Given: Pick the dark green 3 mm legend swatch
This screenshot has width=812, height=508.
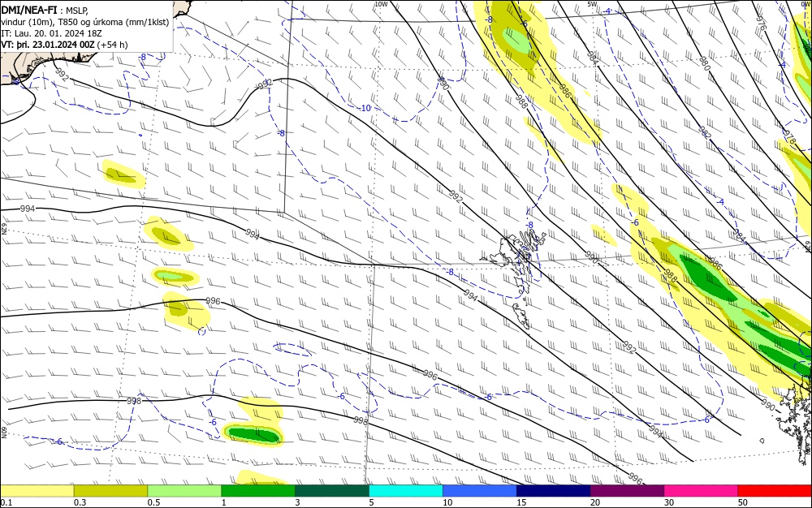Looking at the screenshot, I should [x=332, y=490].
